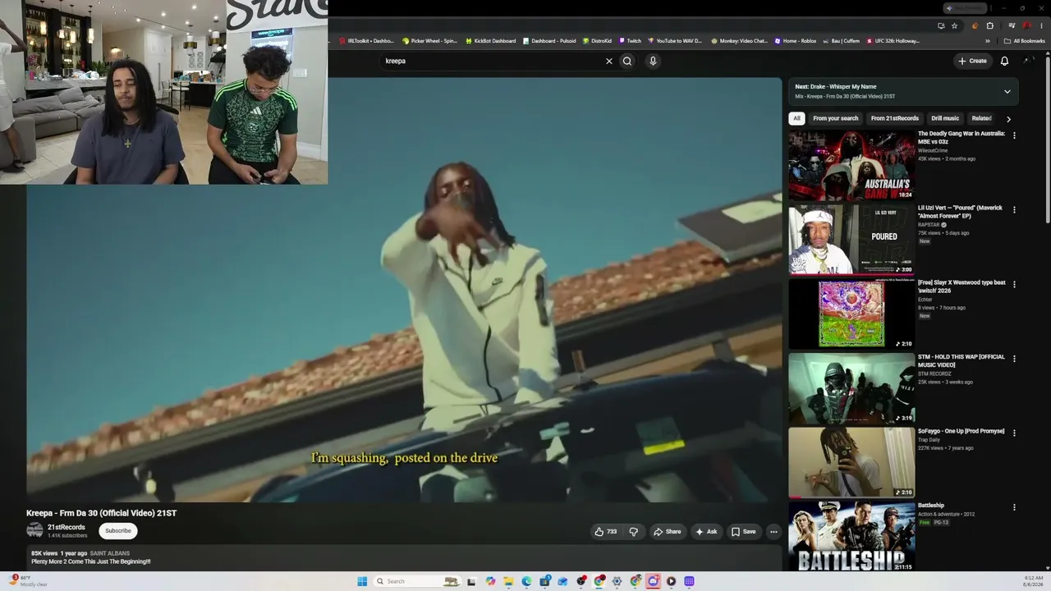Viewport: 1051px width, 591px height.
Task: Open YouTube notifications bell
Action: (x=1004, y=61)
